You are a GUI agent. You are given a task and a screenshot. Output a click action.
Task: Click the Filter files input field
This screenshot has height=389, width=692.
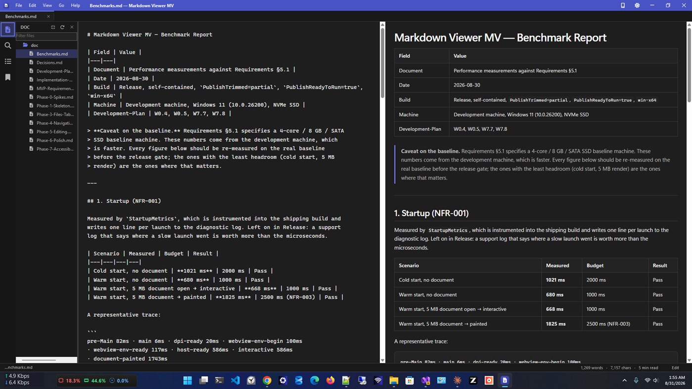point(46,36)
